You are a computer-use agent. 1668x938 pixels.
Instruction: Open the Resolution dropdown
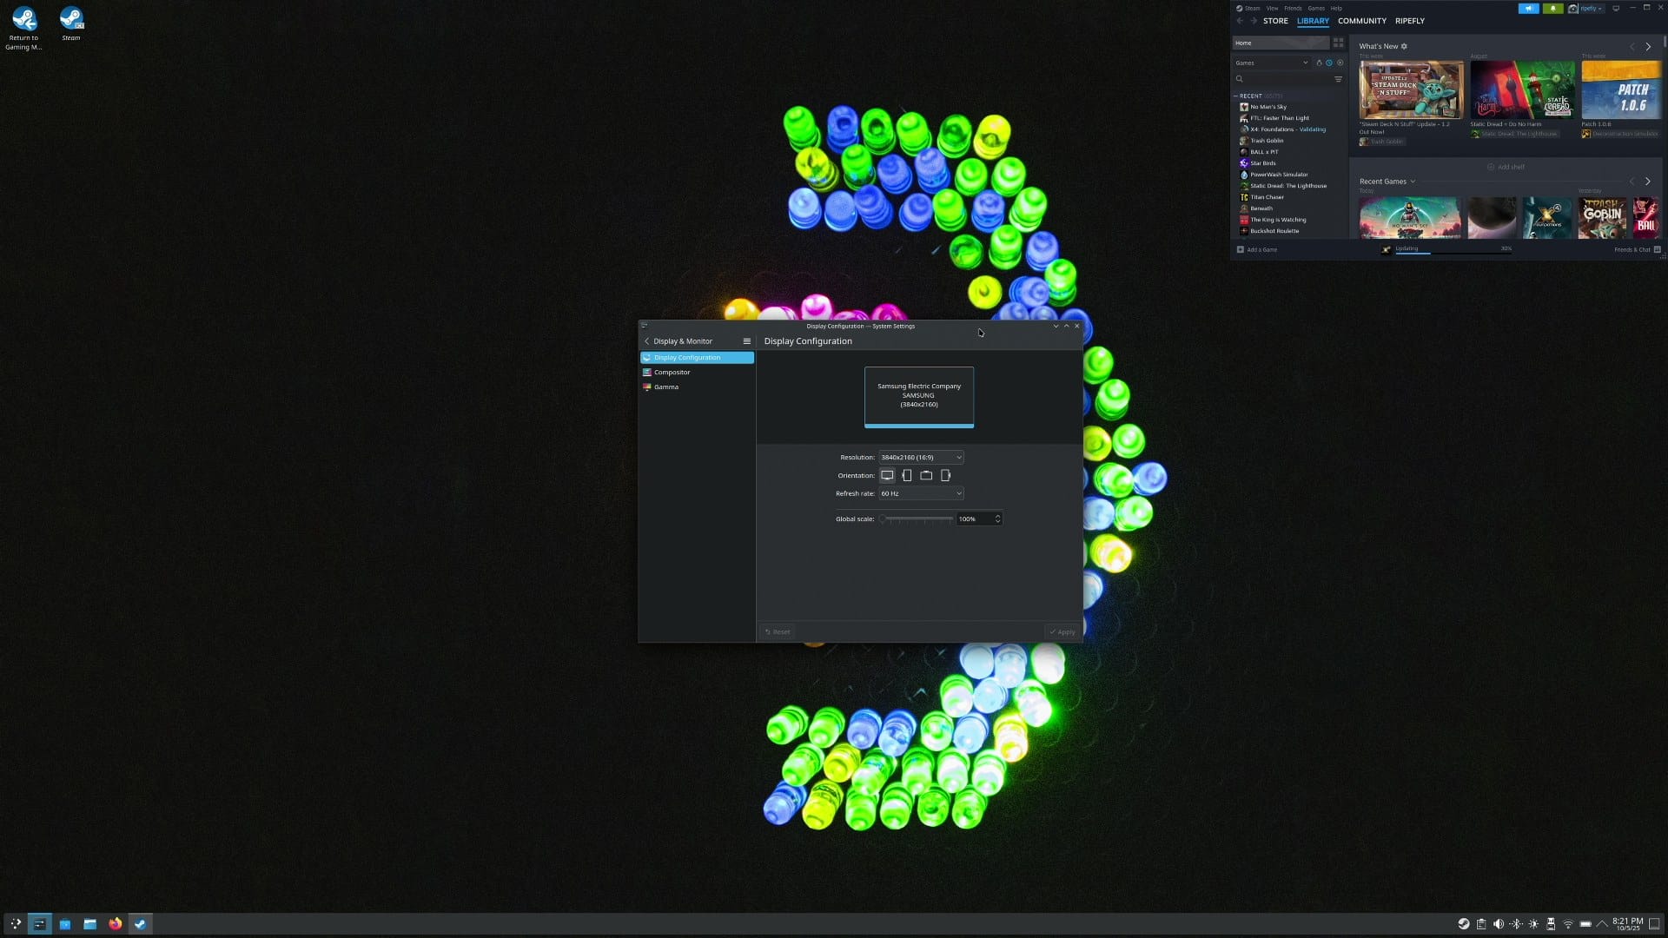pyautogui.click(x=919, y=457)
